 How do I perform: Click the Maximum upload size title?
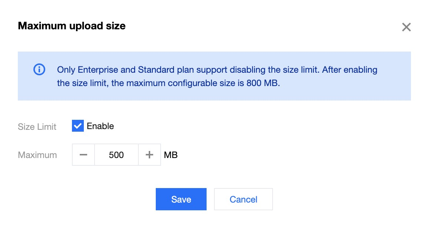(x=72, y=26)
